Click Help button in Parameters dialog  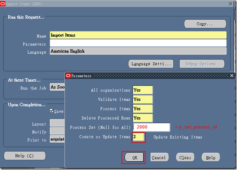coord(211,157)
